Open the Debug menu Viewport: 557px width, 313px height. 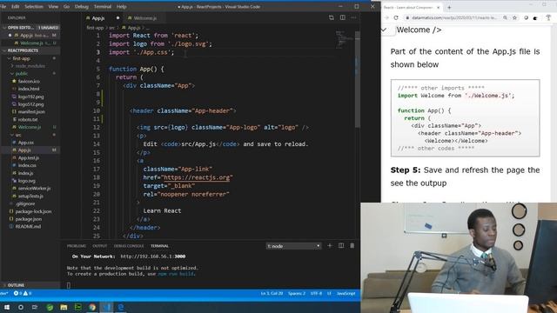pyautogui.click(x=81, y=6)
